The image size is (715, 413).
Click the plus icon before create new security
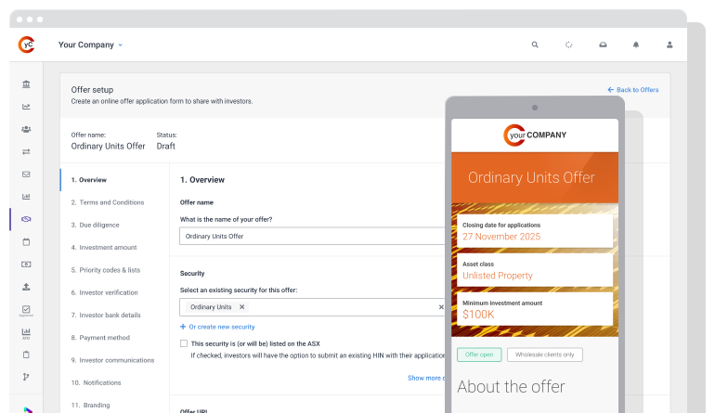pyautogui.click(x=183, y=327)
